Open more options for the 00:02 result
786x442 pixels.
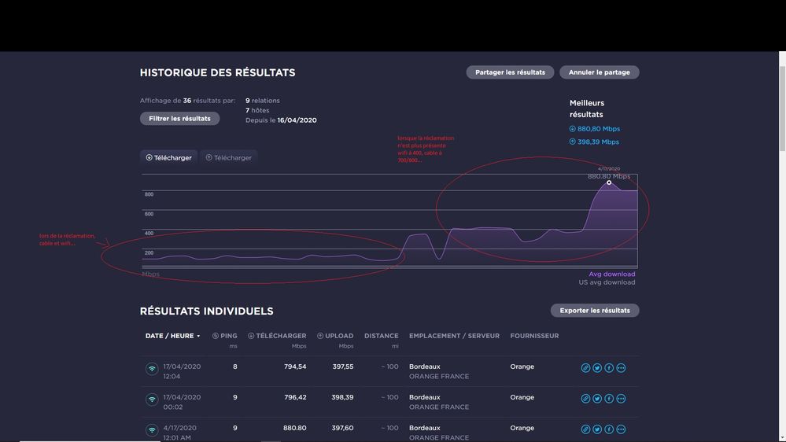coord(621,399)
